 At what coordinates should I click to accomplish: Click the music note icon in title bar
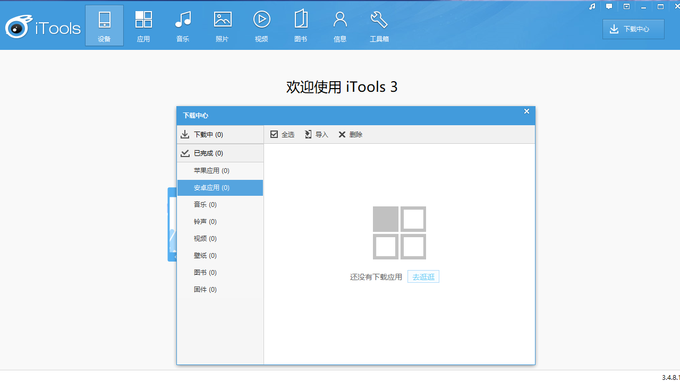point(592,6)
